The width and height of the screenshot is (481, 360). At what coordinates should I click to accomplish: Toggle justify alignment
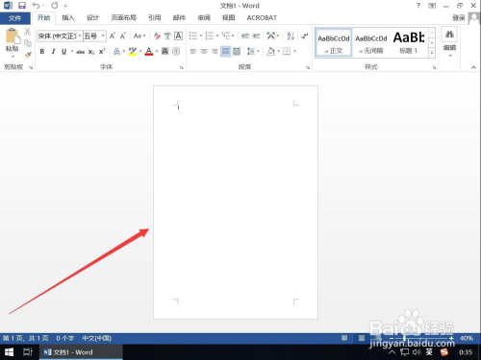[x=226, y=51]
